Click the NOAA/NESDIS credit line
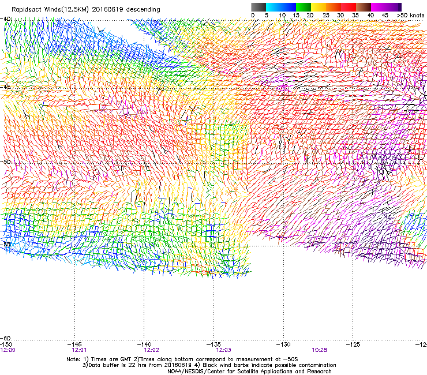 pos(249,372)
